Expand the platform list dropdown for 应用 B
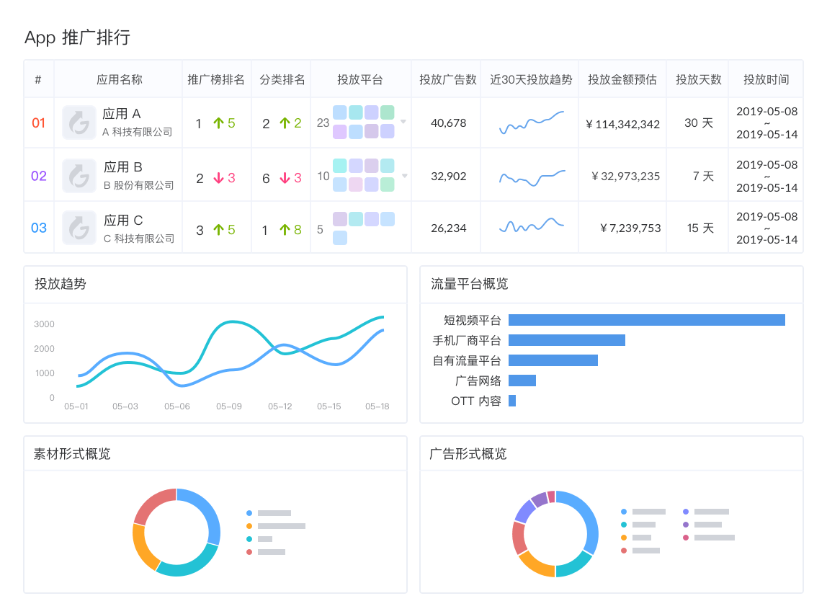 coord(405,175)
